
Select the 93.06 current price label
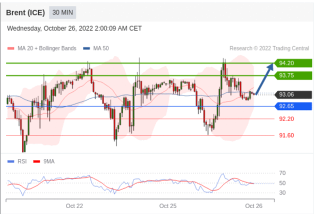[293, 95]
